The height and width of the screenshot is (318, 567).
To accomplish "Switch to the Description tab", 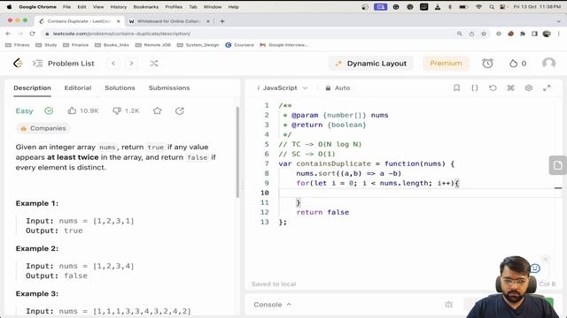I will coord(32,88).
